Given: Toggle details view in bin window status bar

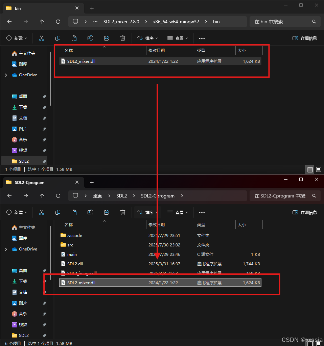Looking at the screenshot, I should pos(310,169).
